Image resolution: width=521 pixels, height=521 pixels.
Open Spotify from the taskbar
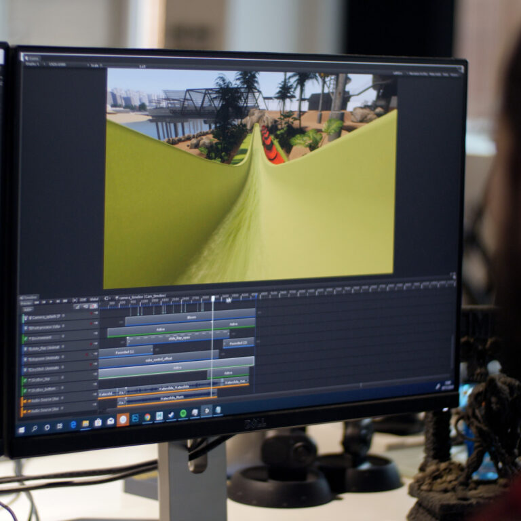[x=183, y=414]
